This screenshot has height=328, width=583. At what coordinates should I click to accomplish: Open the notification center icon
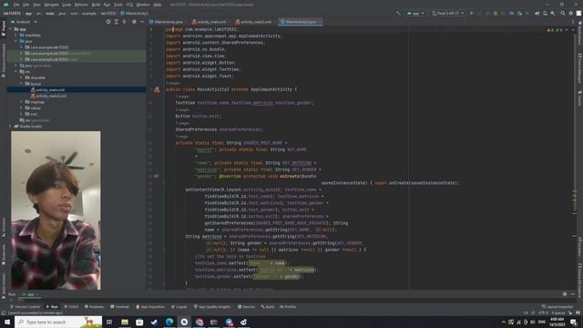[574, 322]
